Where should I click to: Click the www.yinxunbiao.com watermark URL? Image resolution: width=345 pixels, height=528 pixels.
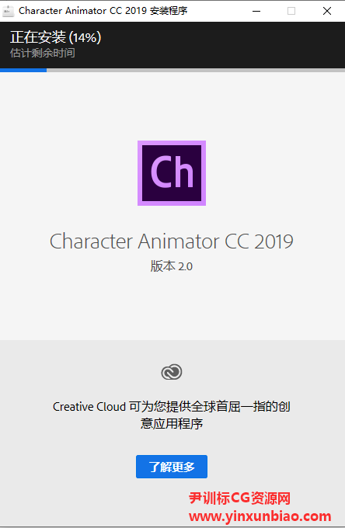(260, 516)
